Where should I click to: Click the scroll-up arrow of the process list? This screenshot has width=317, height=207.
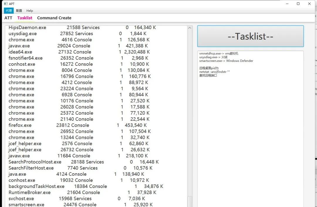tap(190, 28)
